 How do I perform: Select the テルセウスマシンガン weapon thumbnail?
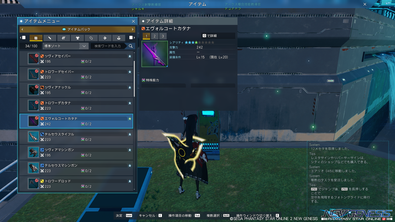point(33,168)
